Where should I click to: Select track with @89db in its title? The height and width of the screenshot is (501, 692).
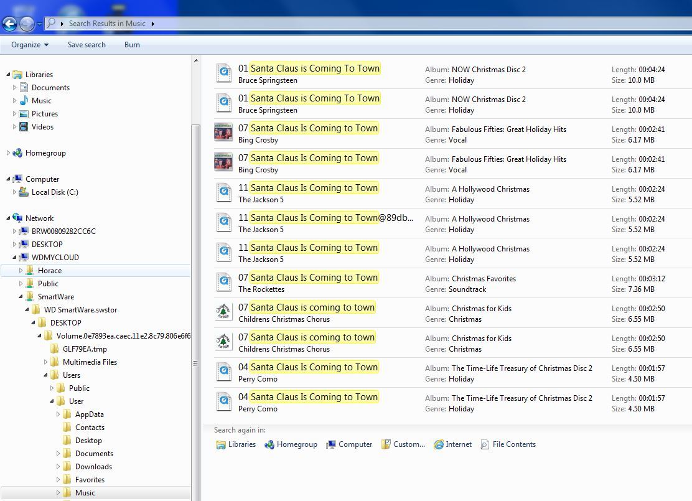[325, 218]
